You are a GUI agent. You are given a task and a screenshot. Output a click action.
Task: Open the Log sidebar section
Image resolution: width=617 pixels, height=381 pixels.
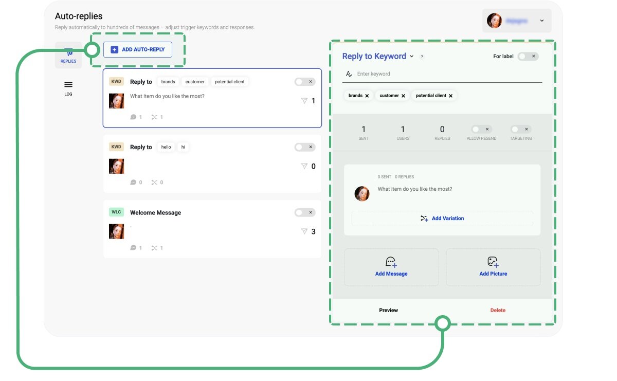click(x=68, y=88)
